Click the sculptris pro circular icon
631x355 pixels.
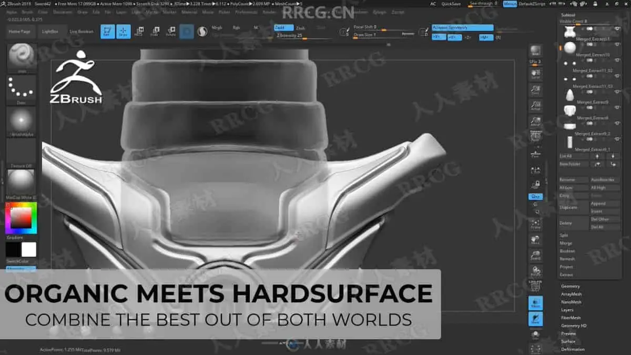202,32
